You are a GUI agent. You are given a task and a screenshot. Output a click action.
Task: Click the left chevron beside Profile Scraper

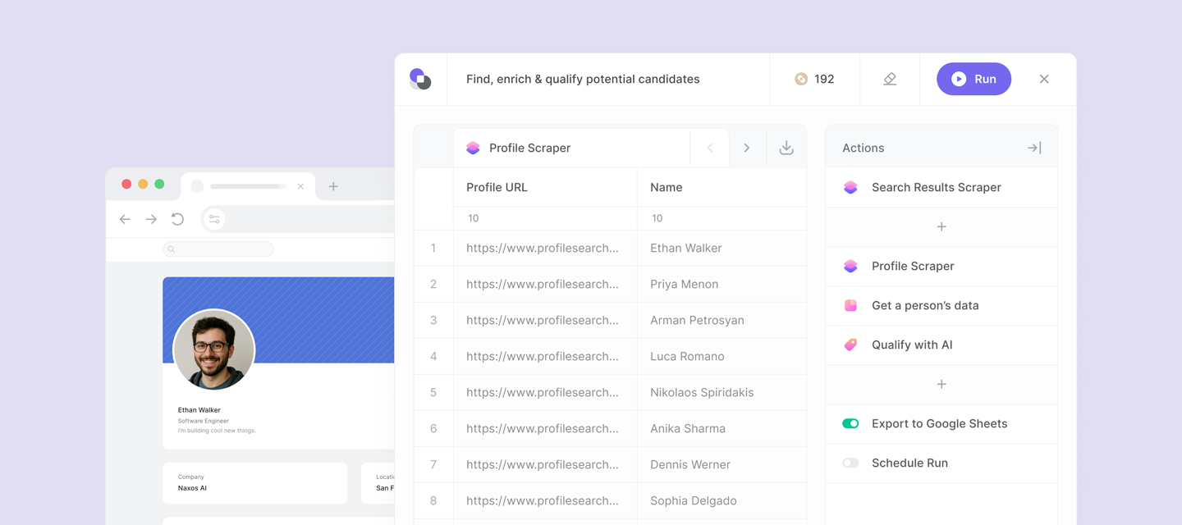click(x=709, y=148)
